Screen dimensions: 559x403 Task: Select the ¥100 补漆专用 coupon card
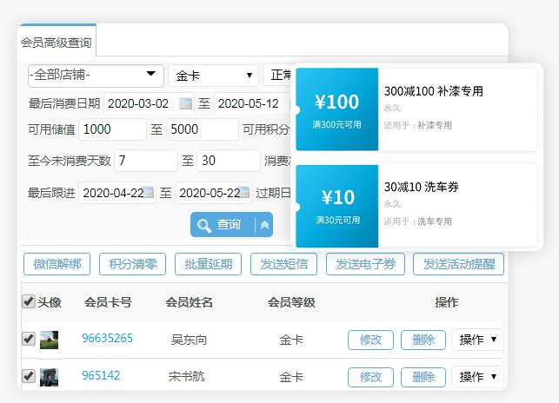coord(416,109)
